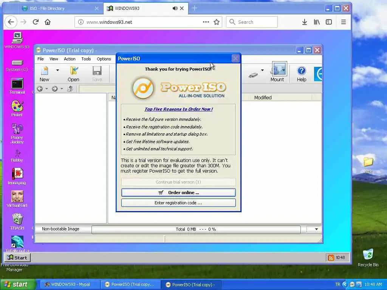Click the browser back button
The width and height of the screenshot is (387, 290).
tap(11, 22)
